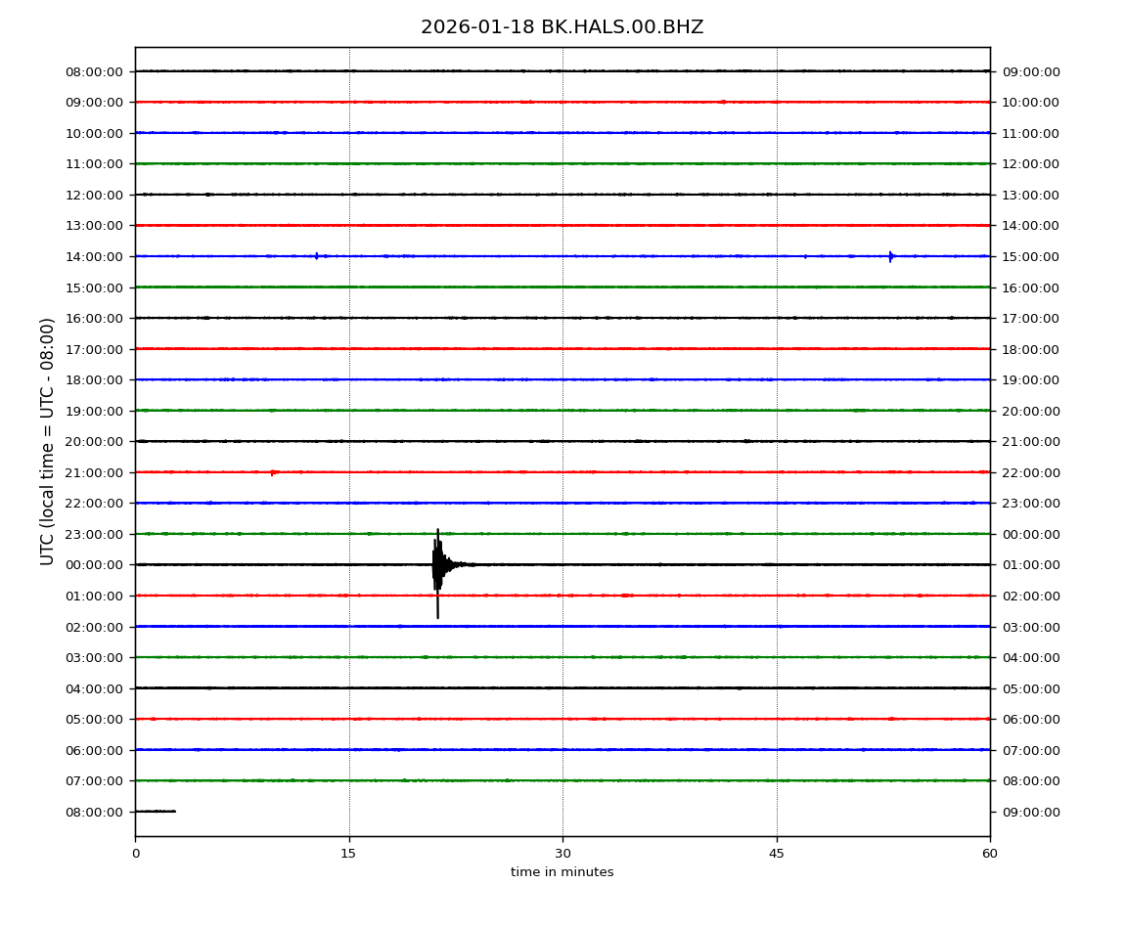Click the left-axis 04:00:00 time label
Viewport: 1125px width, 929px height.
pyautogui.click(x=94, y=688)
